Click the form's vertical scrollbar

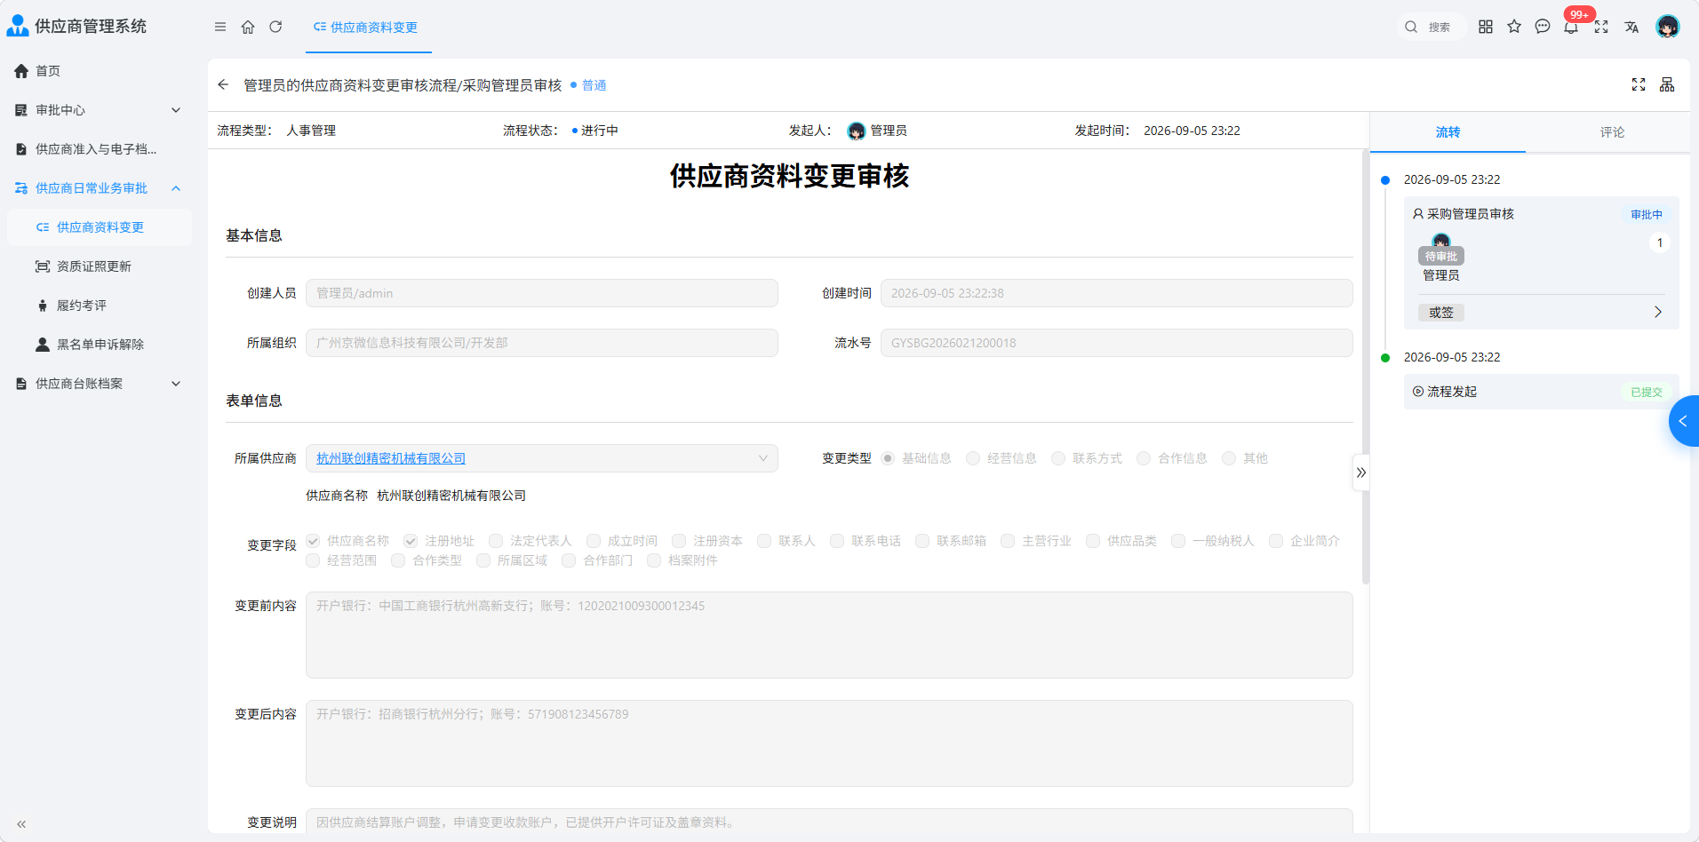click(x=1366, y=366)
